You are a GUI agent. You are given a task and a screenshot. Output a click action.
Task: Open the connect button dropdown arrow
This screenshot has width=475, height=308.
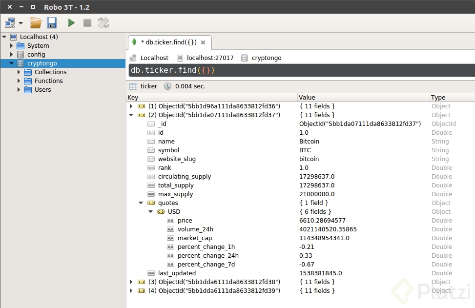21,23
